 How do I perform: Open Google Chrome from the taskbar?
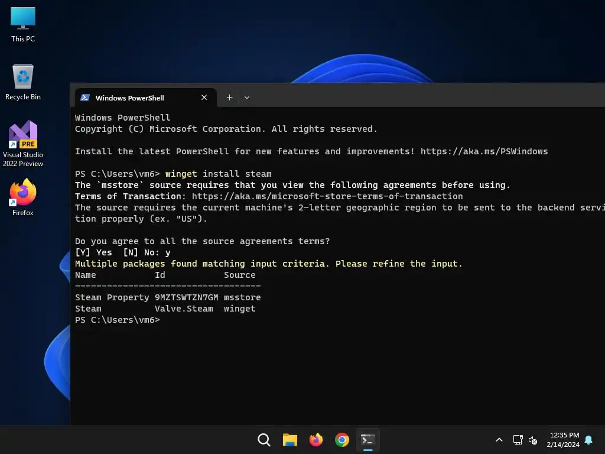[342, 440]
